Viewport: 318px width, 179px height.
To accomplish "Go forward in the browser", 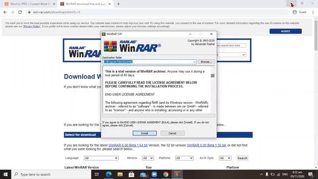I will point(12,12).
